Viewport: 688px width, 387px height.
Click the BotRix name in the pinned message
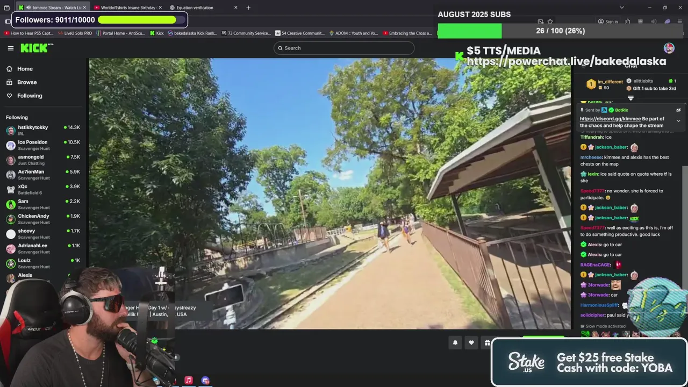point(622,110)
